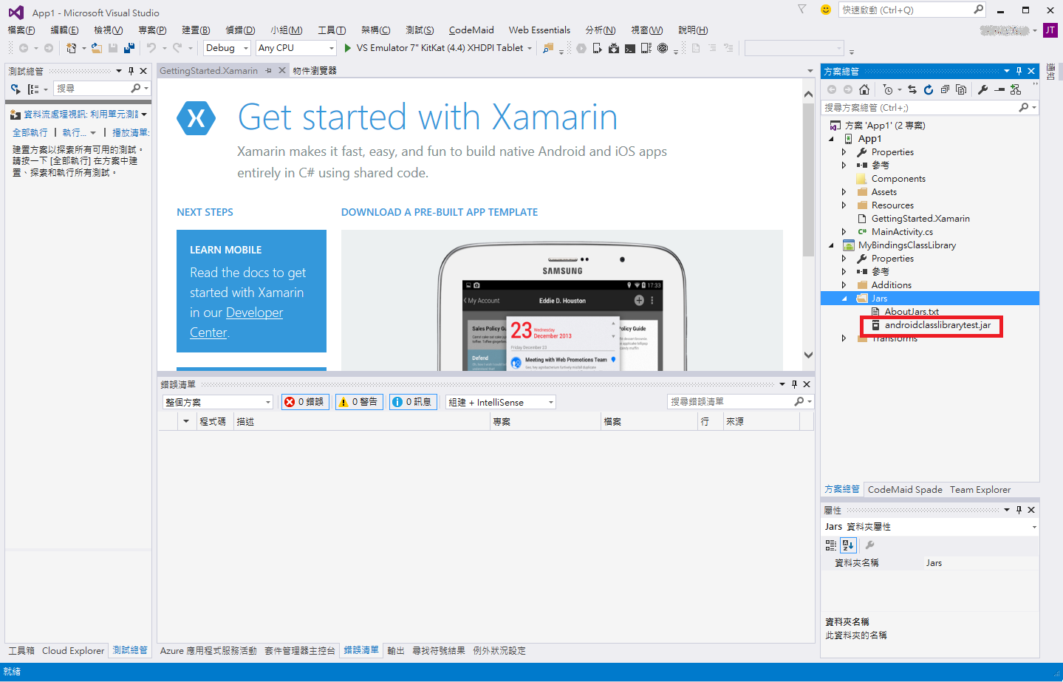Click the Open File toolbar icon

(97, 48)
